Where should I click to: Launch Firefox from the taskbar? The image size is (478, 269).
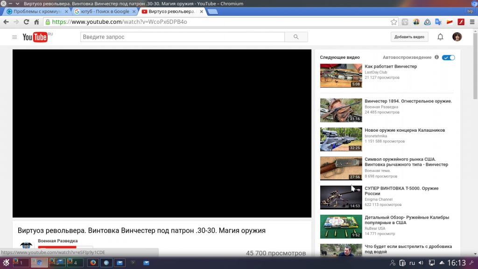[93, 262]
